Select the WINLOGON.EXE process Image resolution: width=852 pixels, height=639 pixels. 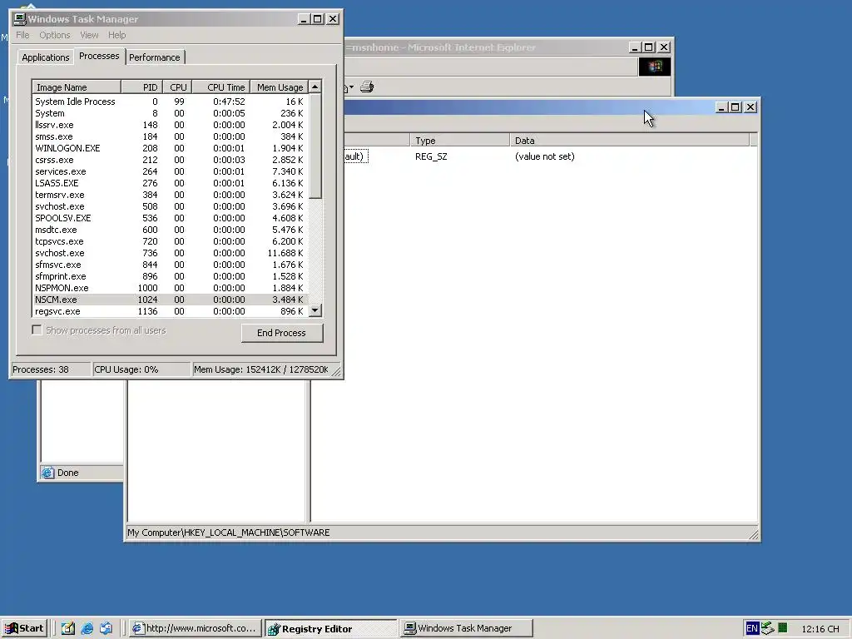(x=170, y=148)
